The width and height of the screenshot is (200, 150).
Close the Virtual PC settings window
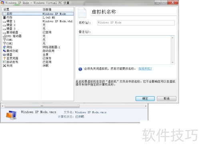coord(173,2)
